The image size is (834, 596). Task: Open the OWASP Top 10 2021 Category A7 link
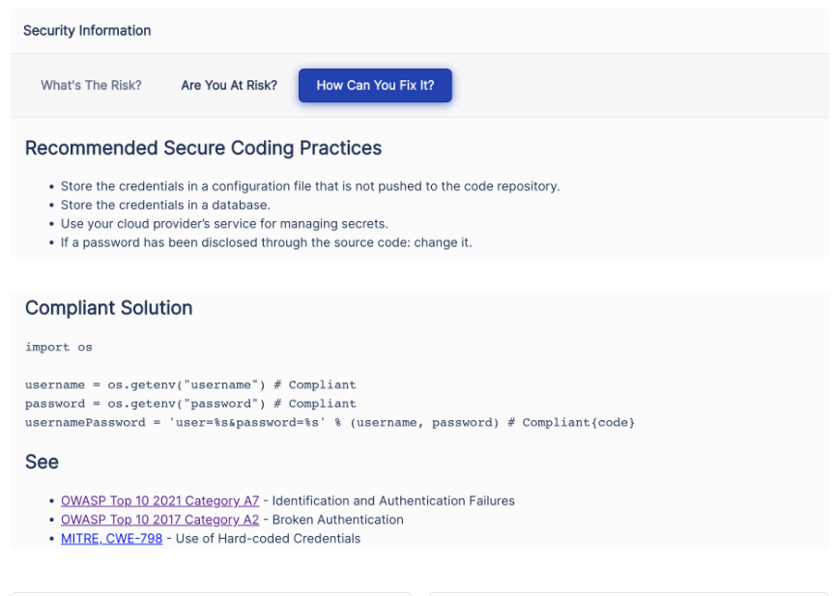tap(159, 500)
